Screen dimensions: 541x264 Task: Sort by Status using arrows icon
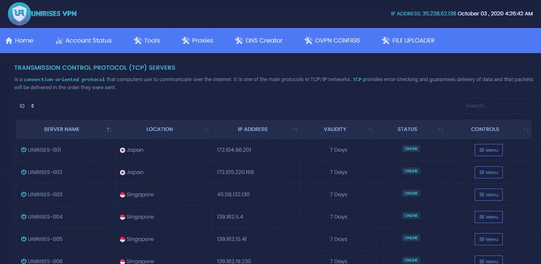(441, 130)
